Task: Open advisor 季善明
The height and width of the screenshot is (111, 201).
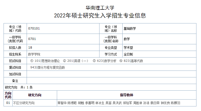Action: point(90,103)
